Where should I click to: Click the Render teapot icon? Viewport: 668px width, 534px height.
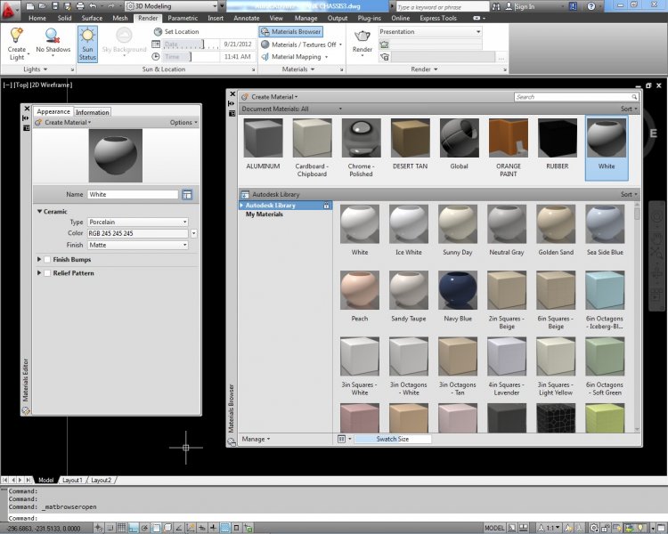[x=363, y=36]
